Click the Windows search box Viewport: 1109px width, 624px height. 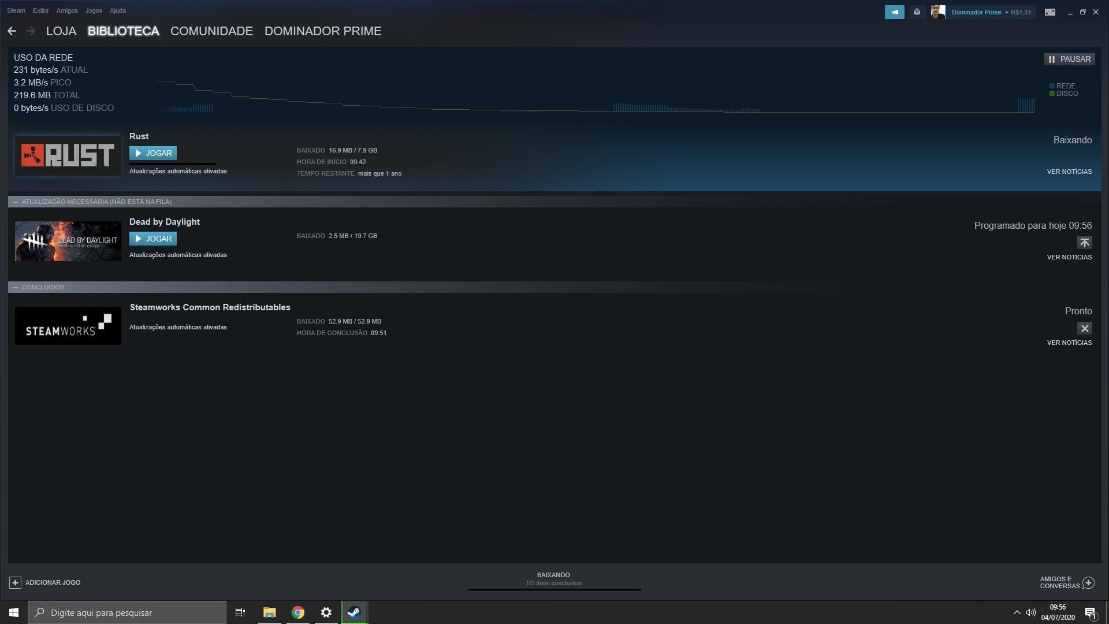tap(127, 612)
